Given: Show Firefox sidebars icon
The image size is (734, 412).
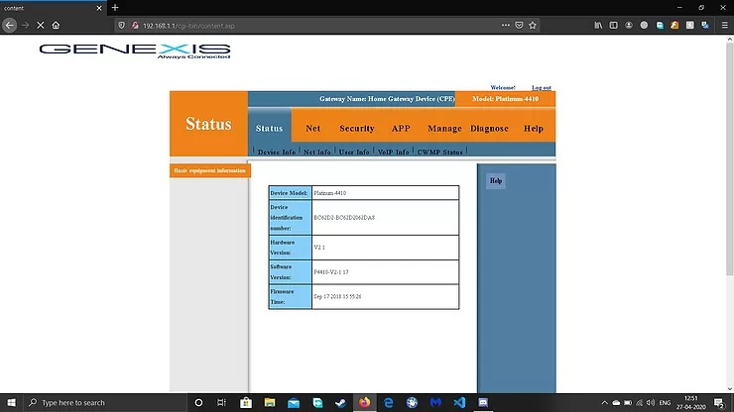Looking at the screenshot, I should [613, 25].
